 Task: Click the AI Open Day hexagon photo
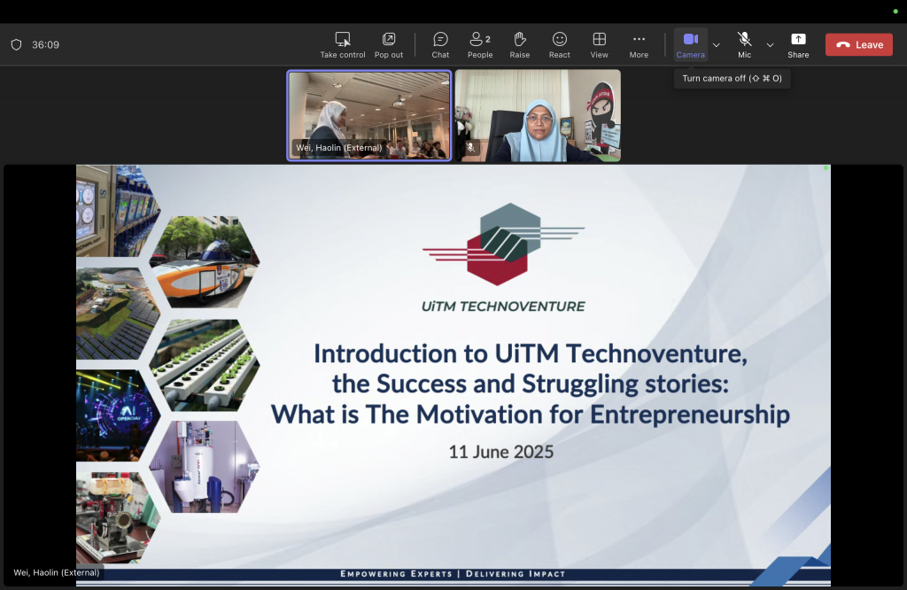118,415
